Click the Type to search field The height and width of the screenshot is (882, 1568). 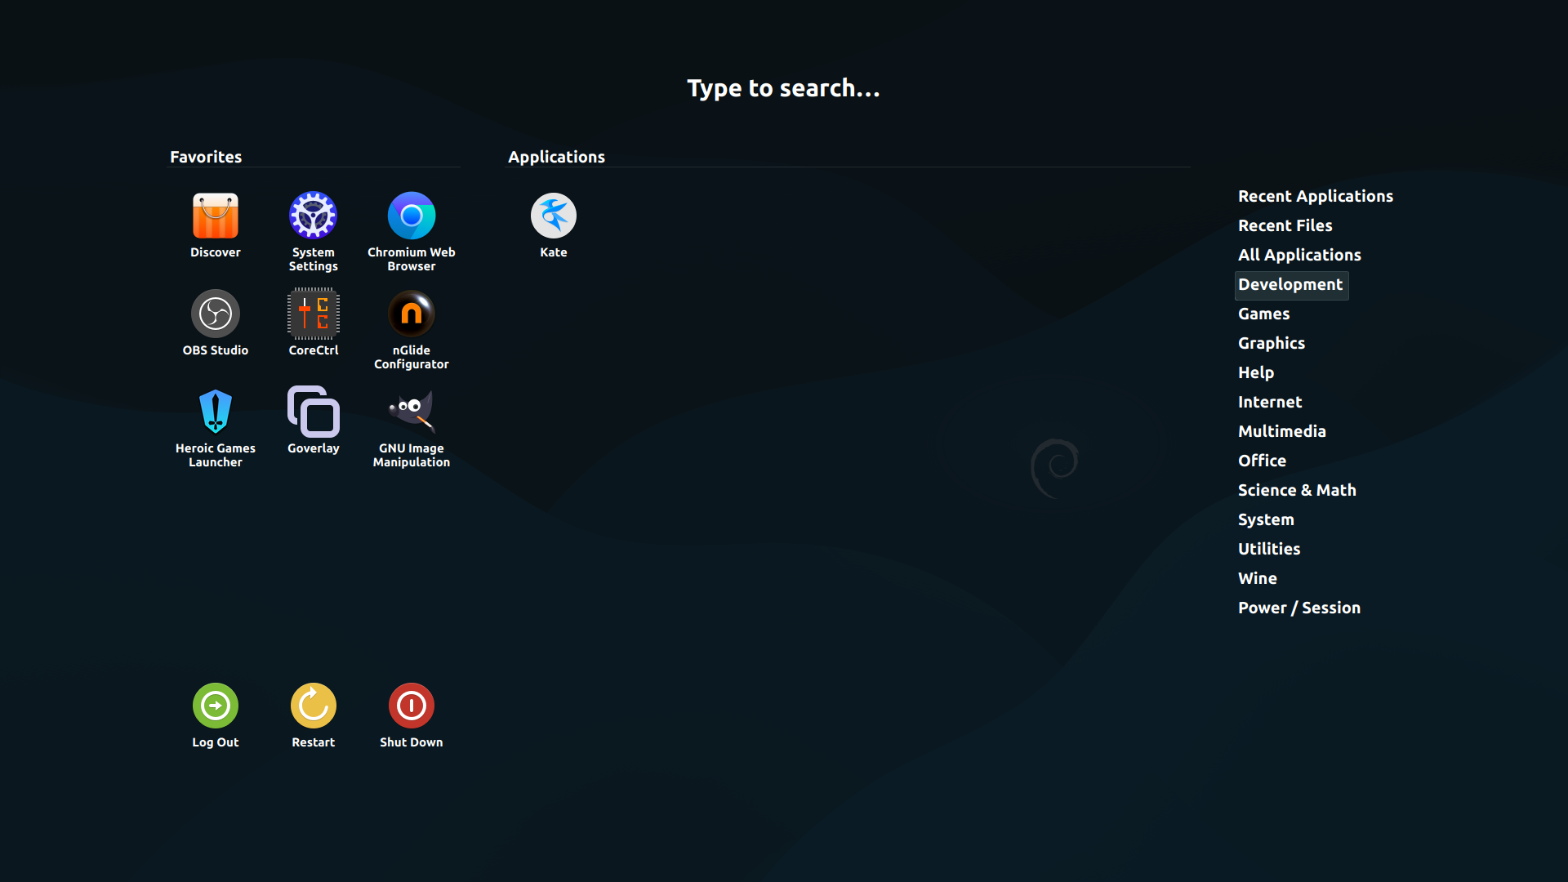pyautogui.click(x=783, y=88)
